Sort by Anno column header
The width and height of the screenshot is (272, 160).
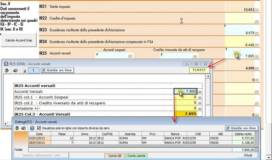click(85, 134)
